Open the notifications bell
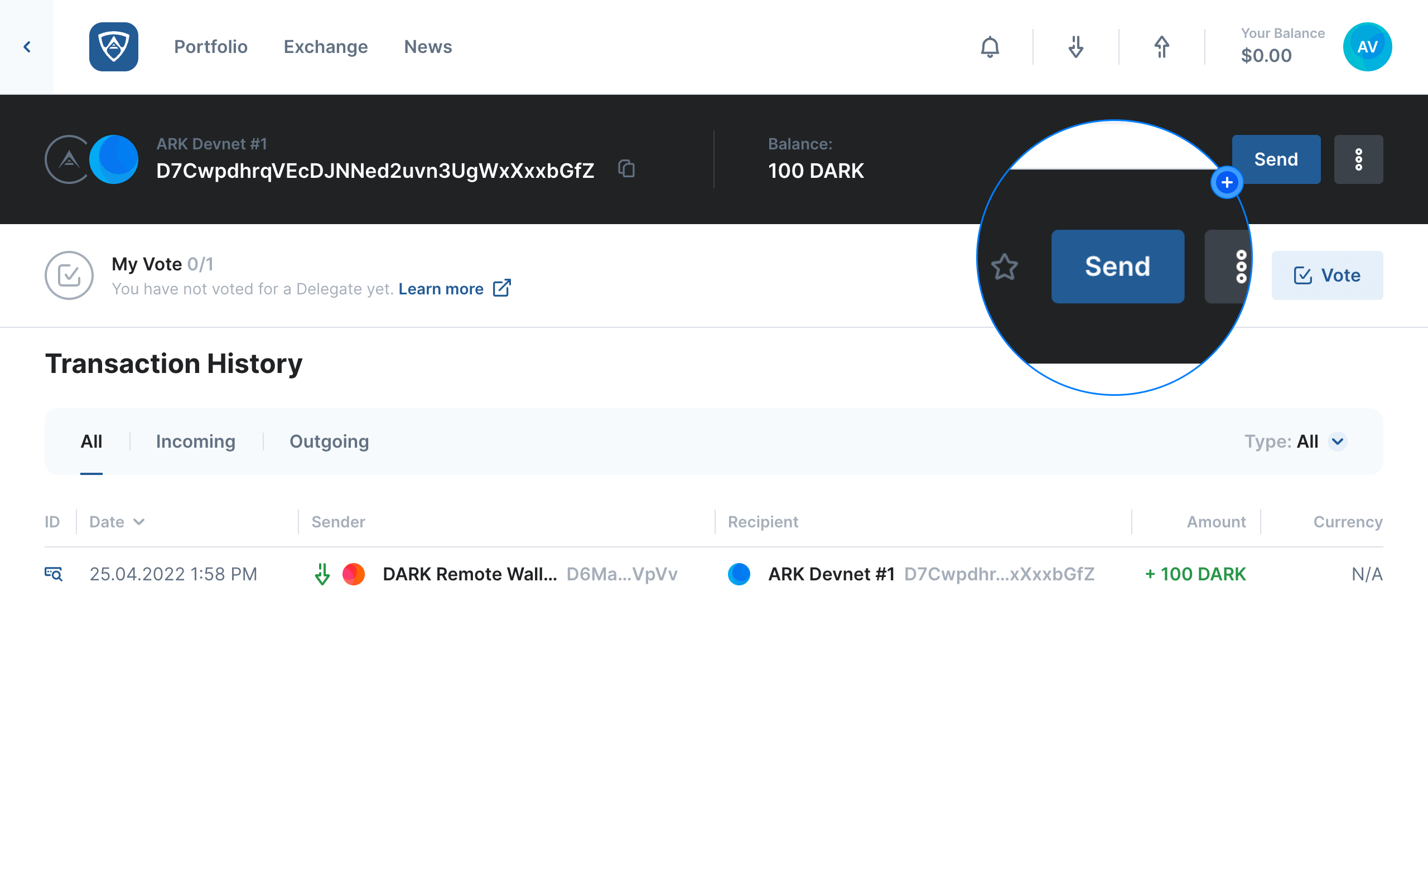 click(990, 47)
